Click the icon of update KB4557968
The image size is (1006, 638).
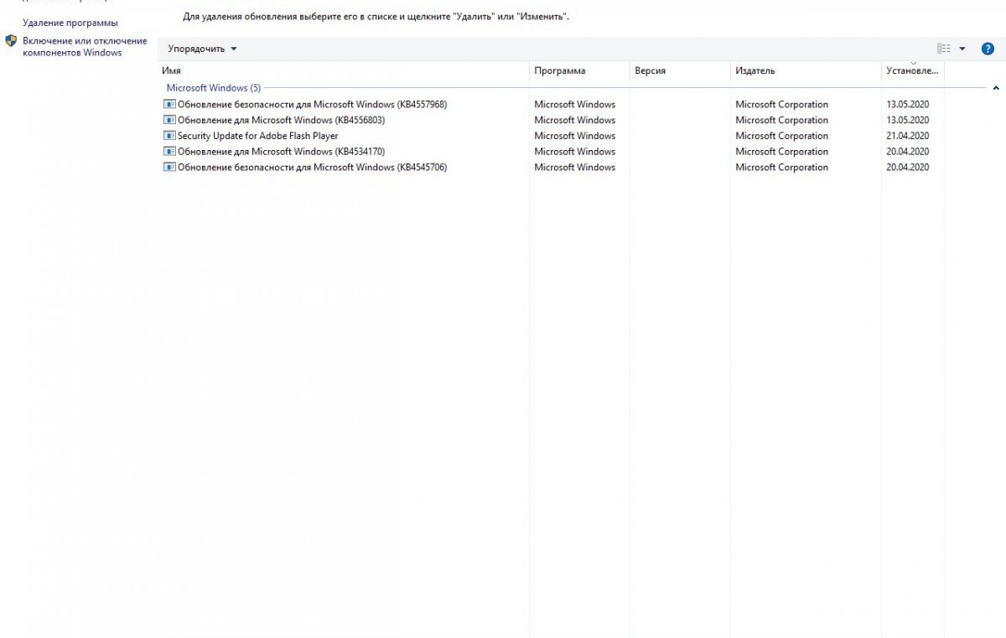point(169,105)
